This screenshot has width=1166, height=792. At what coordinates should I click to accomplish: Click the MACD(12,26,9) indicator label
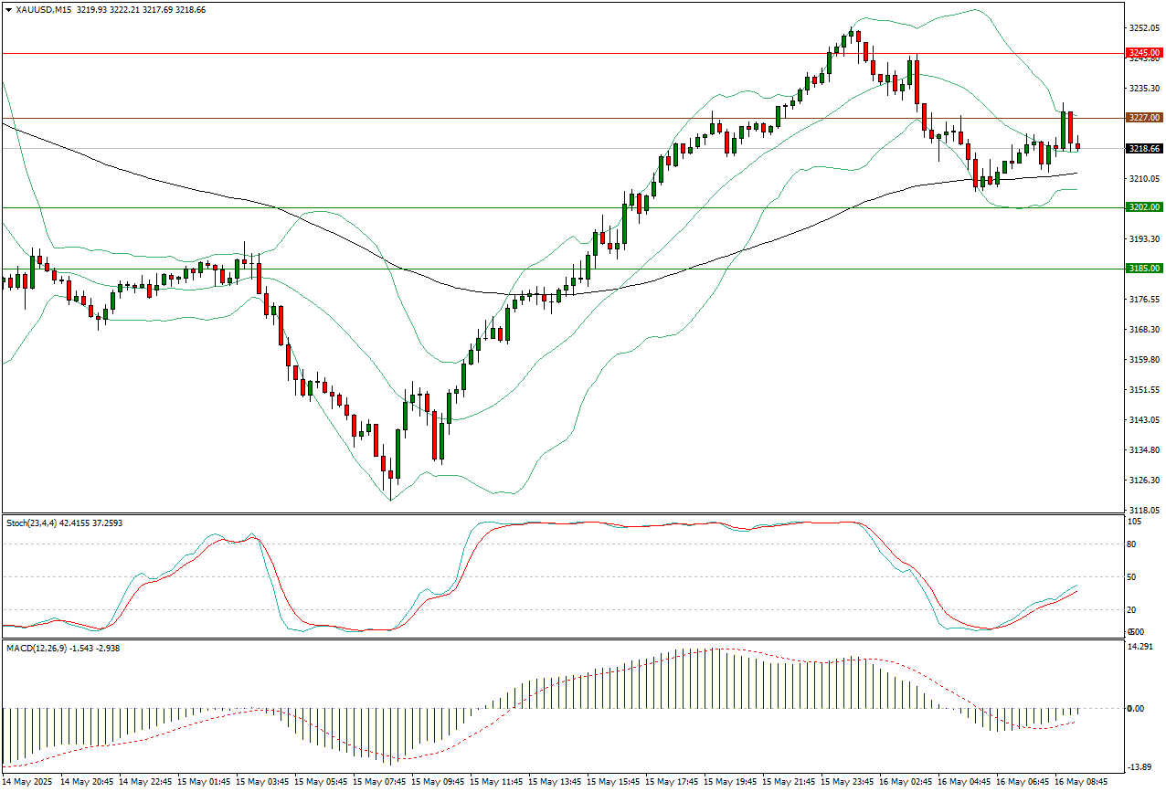tap(38, 648)
